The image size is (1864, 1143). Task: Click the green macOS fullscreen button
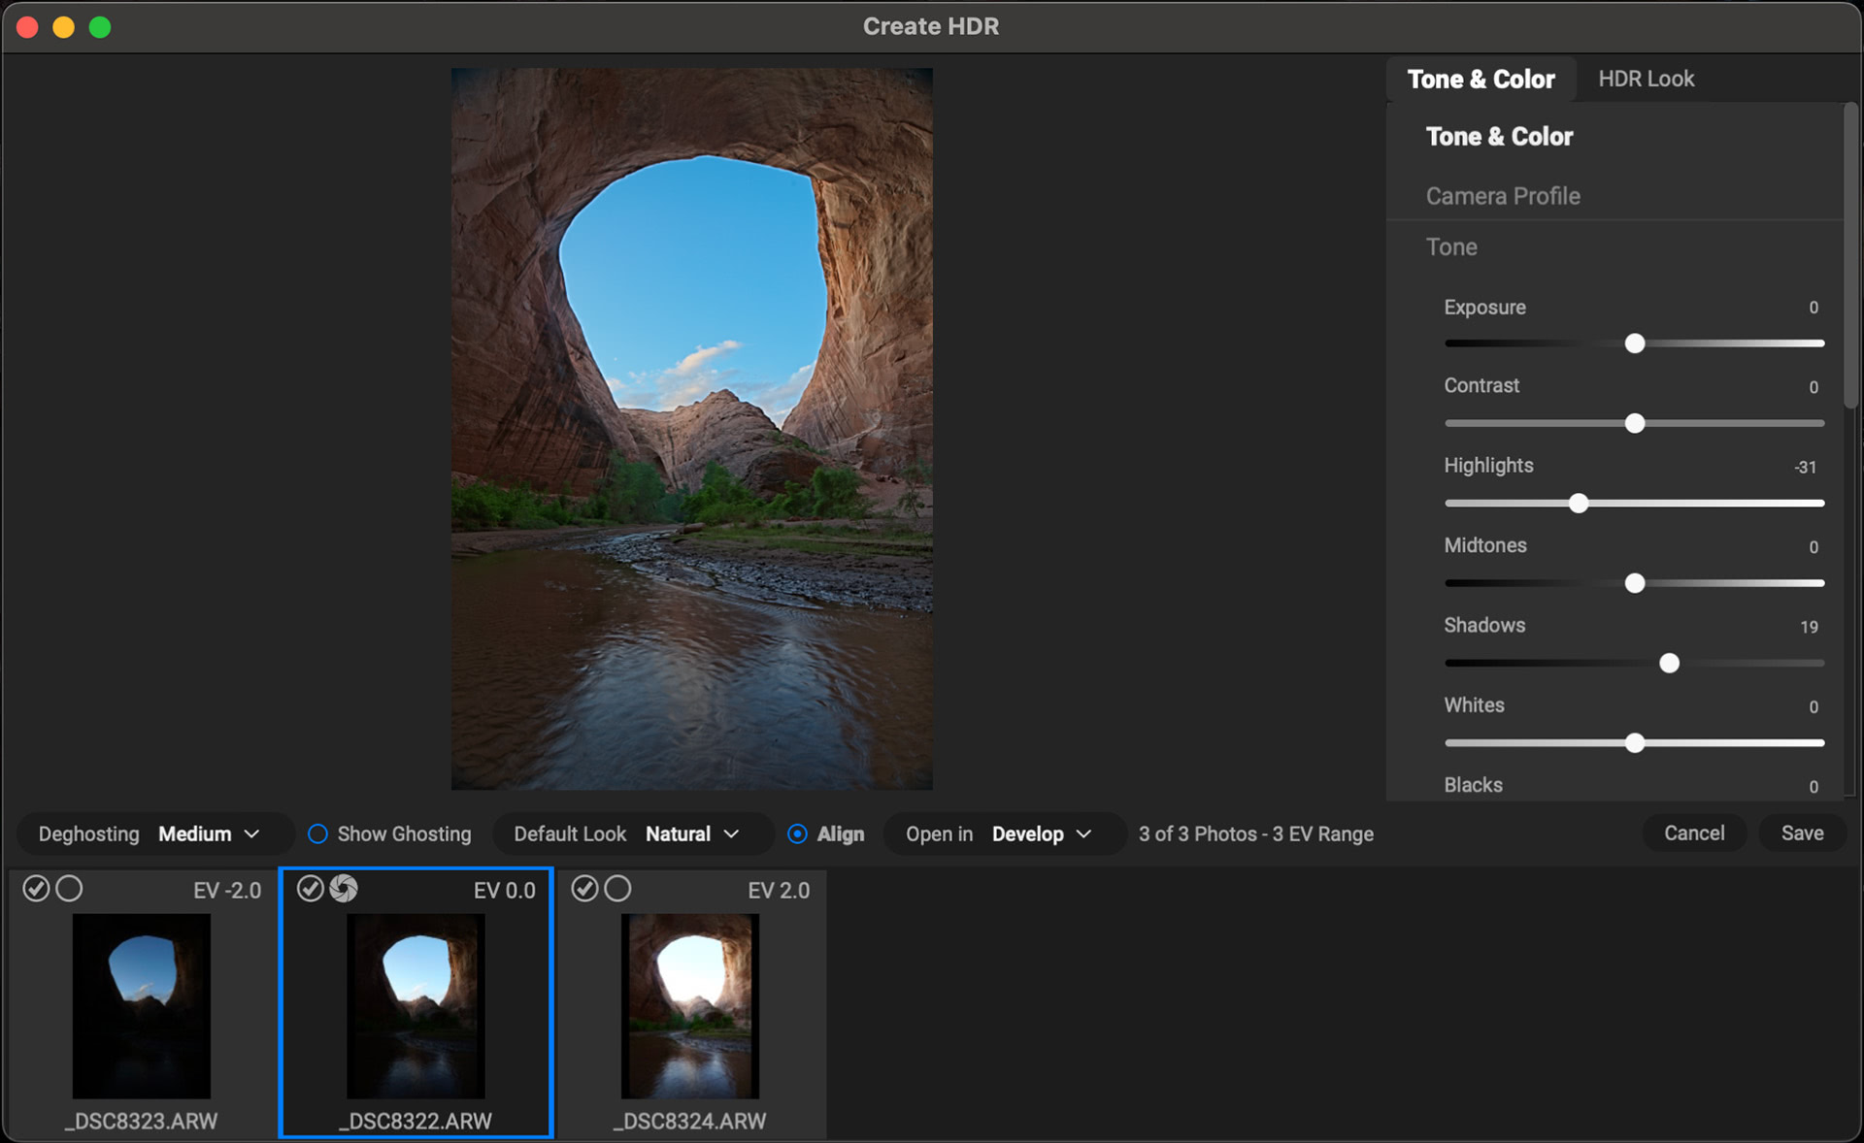pyautogui.click(x=100, y=27)
